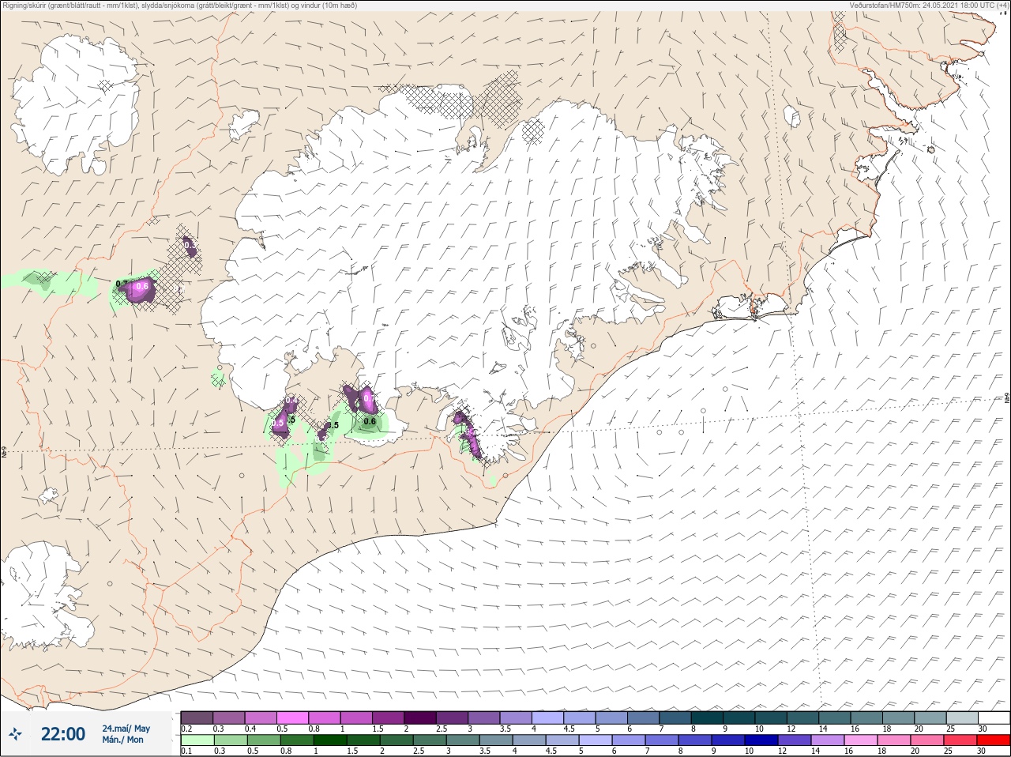Select the 'Mán./ Mon' weekday text
1011x757 pixels.
[122, 740]
